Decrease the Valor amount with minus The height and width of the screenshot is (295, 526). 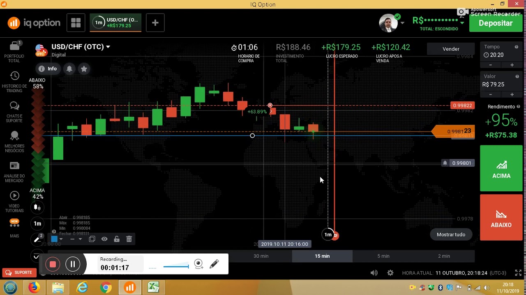point(490,94)
